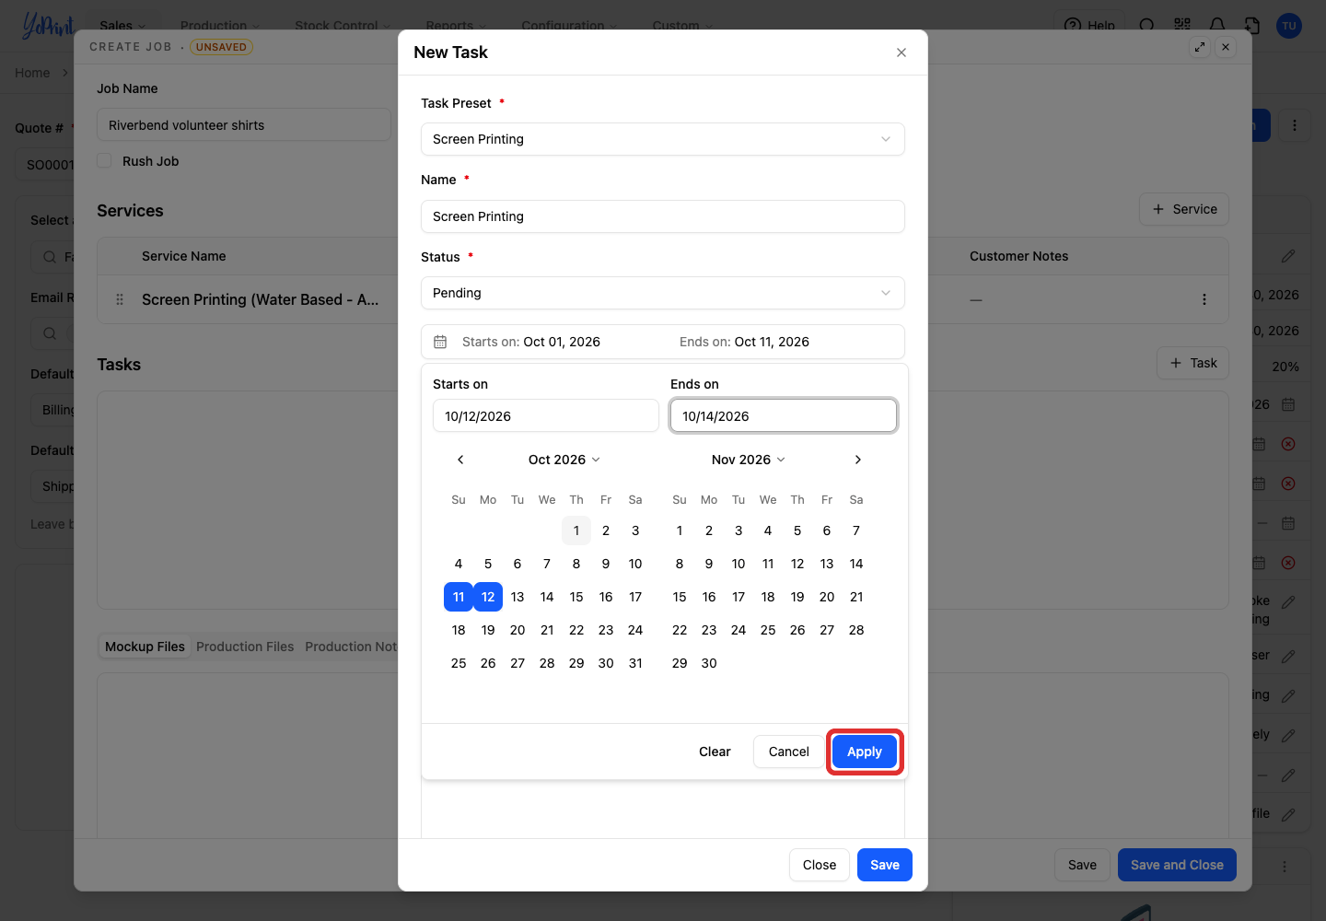Click the calendar icon in date range bar
This screenshot has height=921, width=1326.
point(440,342)
